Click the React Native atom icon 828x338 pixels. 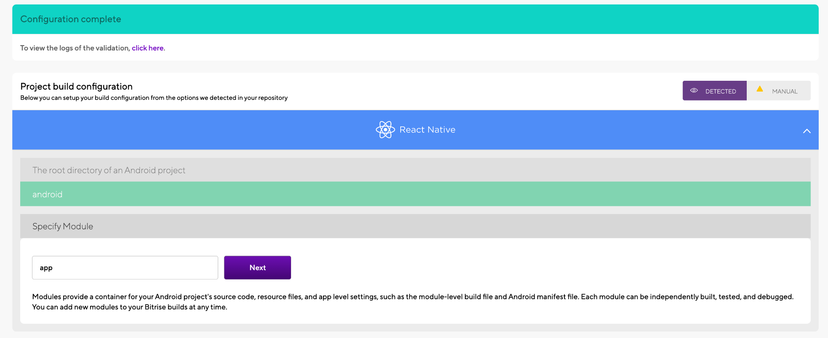(x=385, y=130)
